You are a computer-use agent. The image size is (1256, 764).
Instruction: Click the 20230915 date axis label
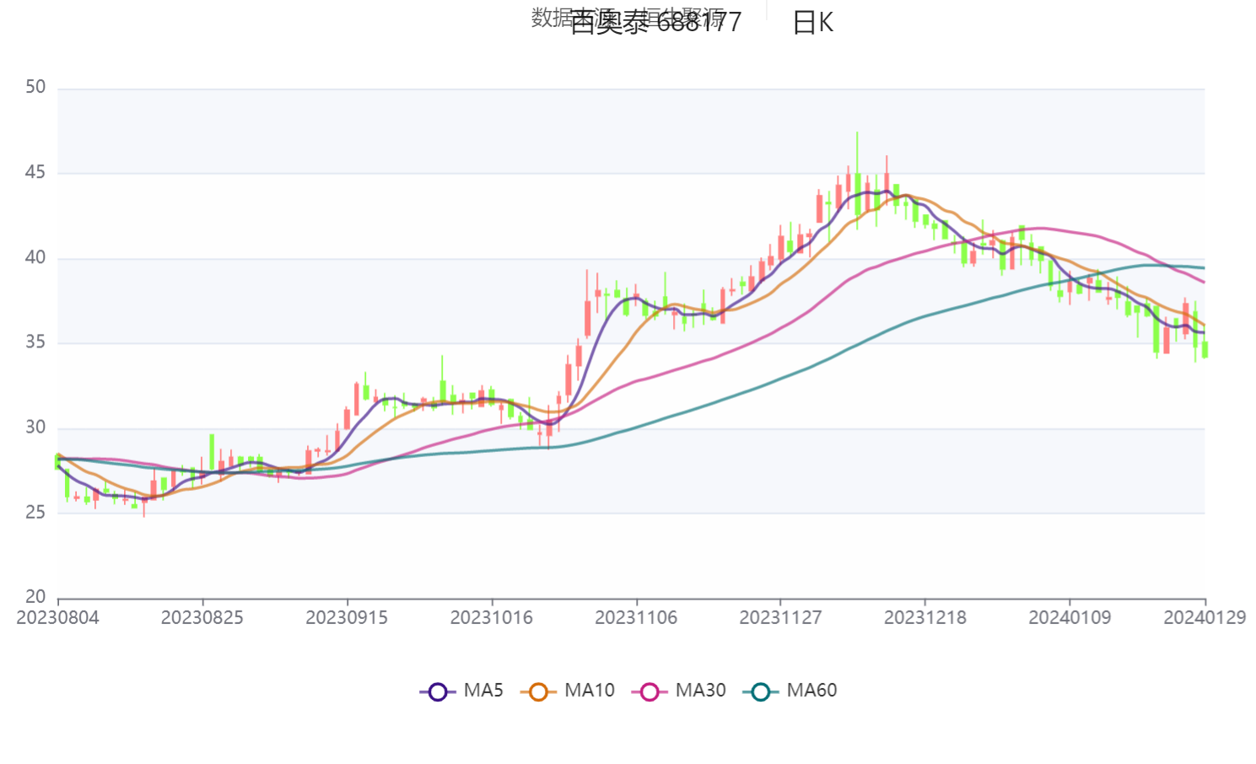click(347, 618)
